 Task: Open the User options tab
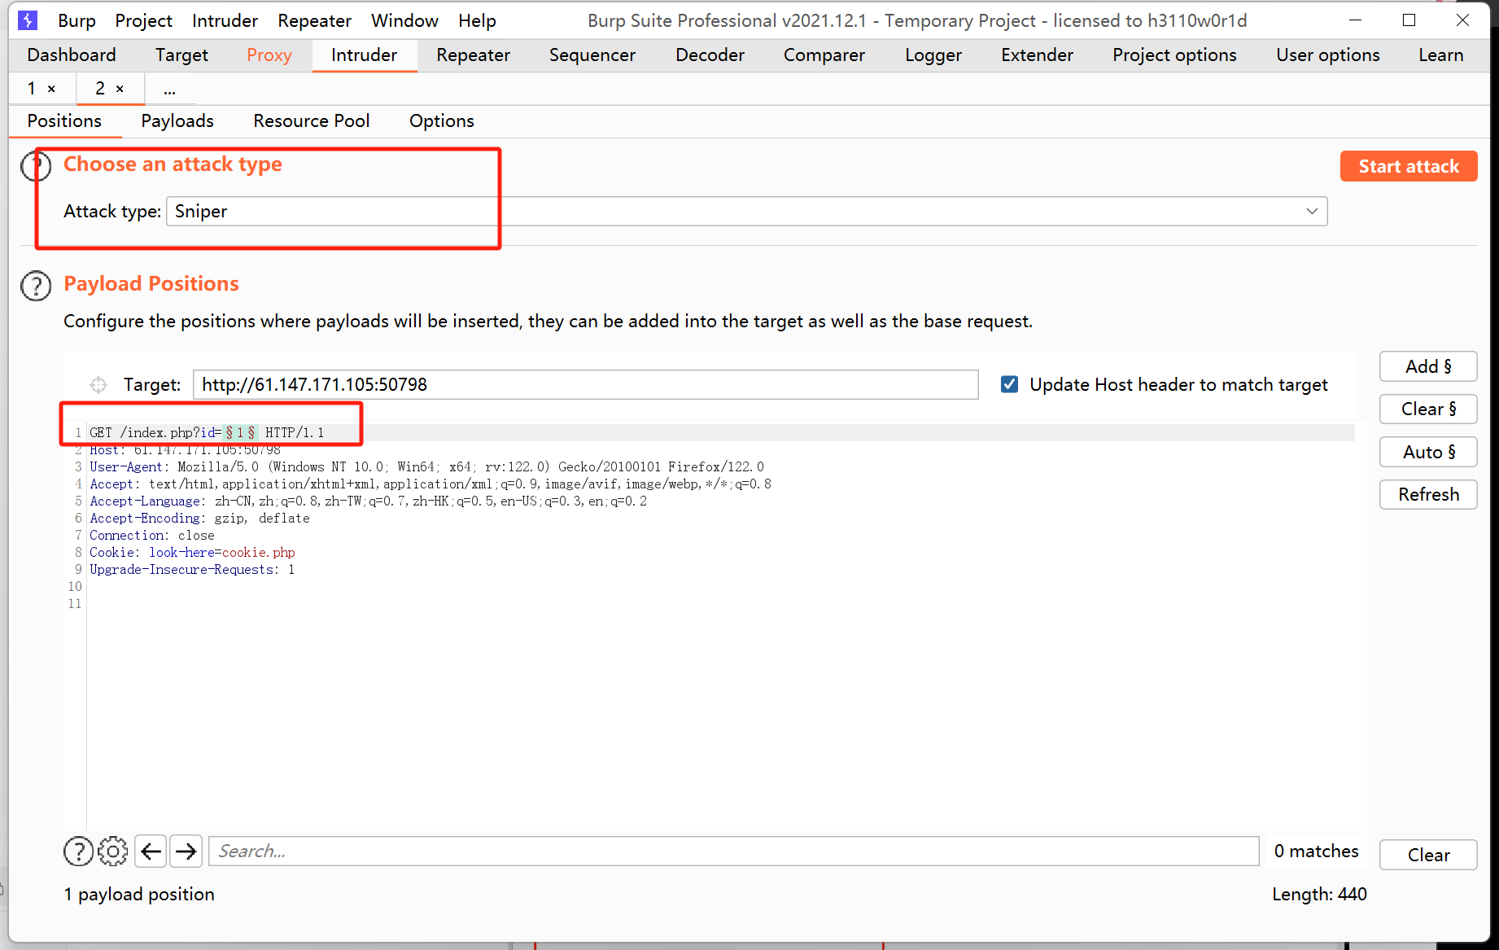[x=1328, y=55]
